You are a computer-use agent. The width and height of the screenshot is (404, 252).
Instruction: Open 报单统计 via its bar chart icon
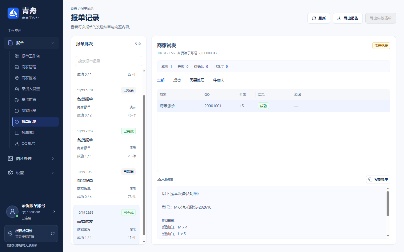17,132
